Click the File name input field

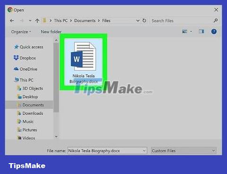pos(107,151)
